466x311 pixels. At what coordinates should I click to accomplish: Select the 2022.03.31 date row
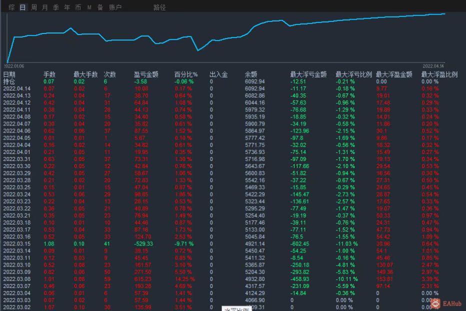click(x=17, y=159)
